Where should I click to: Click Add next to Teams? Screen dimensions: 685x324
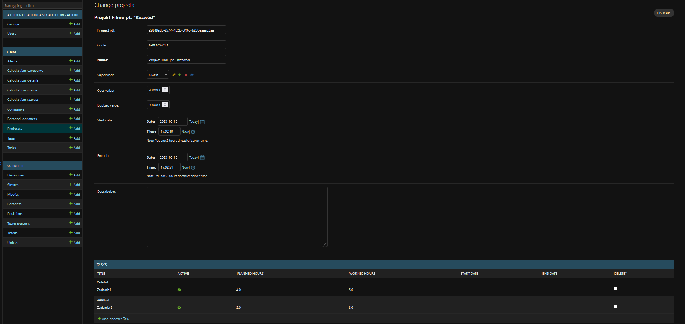(x=75, y=233)
